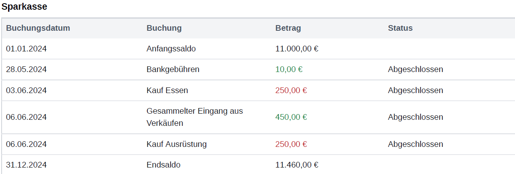Click the green 10,00 € amount

[x=289, y=70]
